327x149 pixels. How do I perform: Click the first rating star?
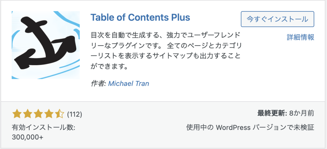tap(16, 113)
